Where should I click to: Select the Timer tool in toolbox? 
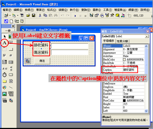(5, 75)
